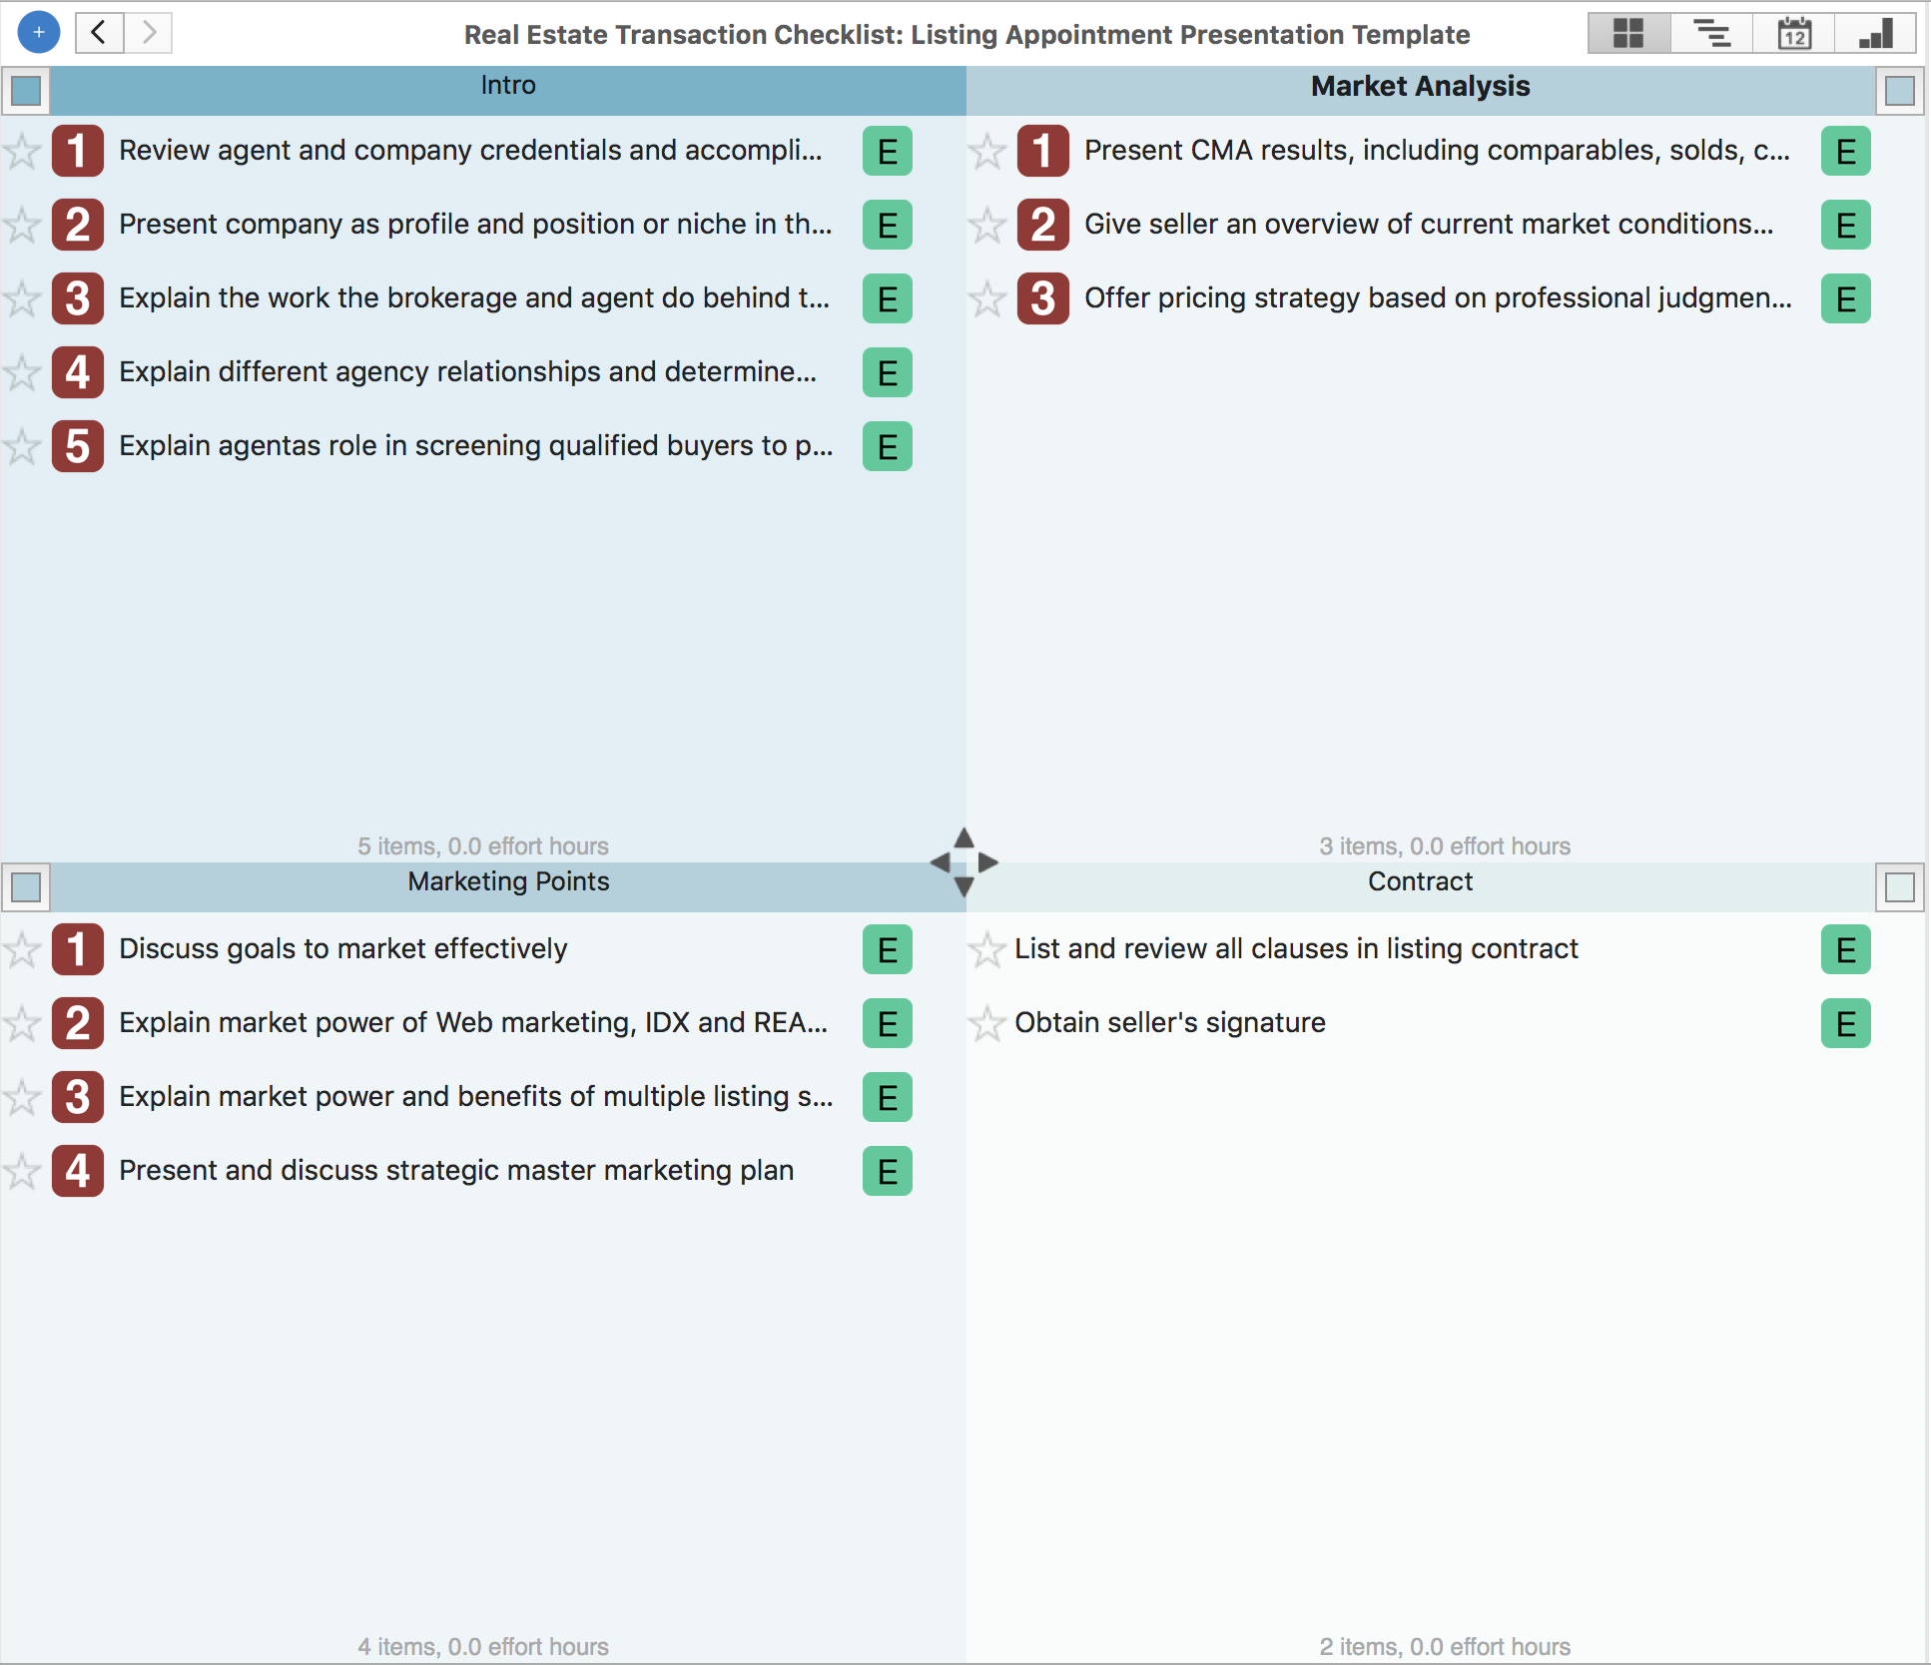1931x1665 pixels.
Task: Toggle the Intro quadrant checkbox
Action: pyautogui.click(x=26, y=91)
